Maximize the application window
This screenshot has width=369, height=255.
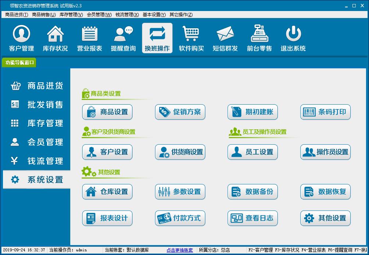click(x=354, y=6)
